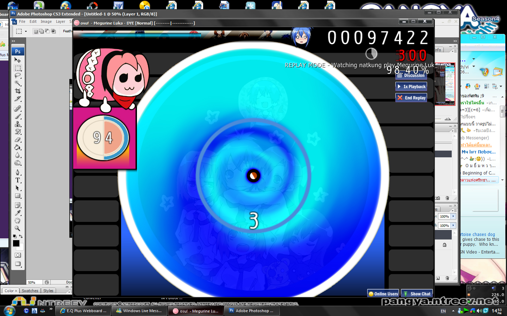Open the Photoshop File menu
Viewport: 507px width, 316px height.
22,21
